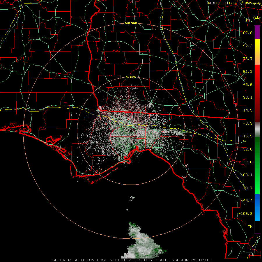The width and height of the screenshot is (262, 262).
Task: Click the 76.7 velocity scale value
Action: click(248, 59)
